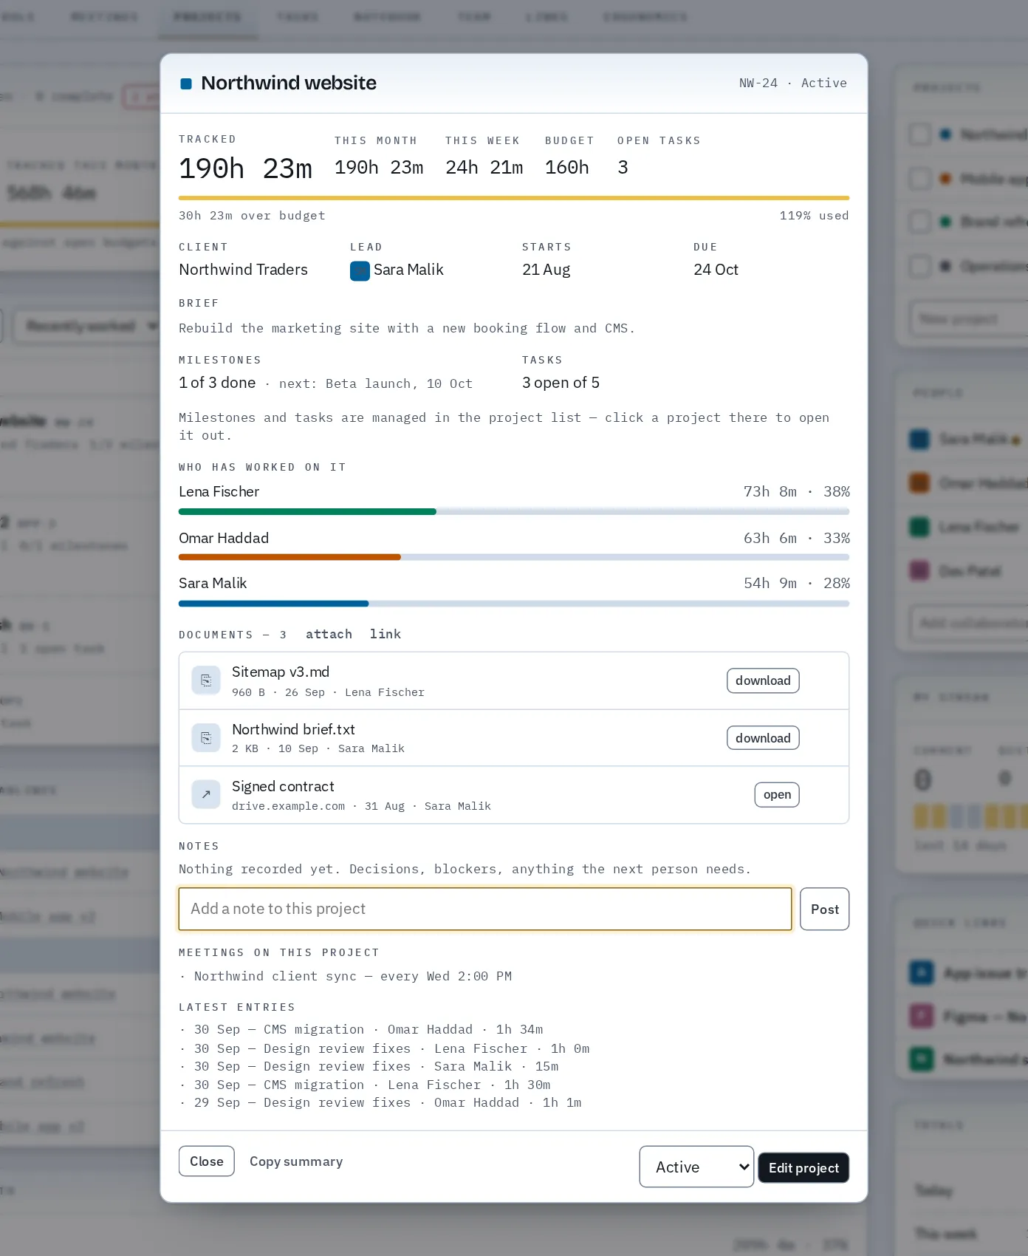Screen dimensions: 1028x1256
Task: Click the 190h 23m tracked total
Action: coord(245,168)
